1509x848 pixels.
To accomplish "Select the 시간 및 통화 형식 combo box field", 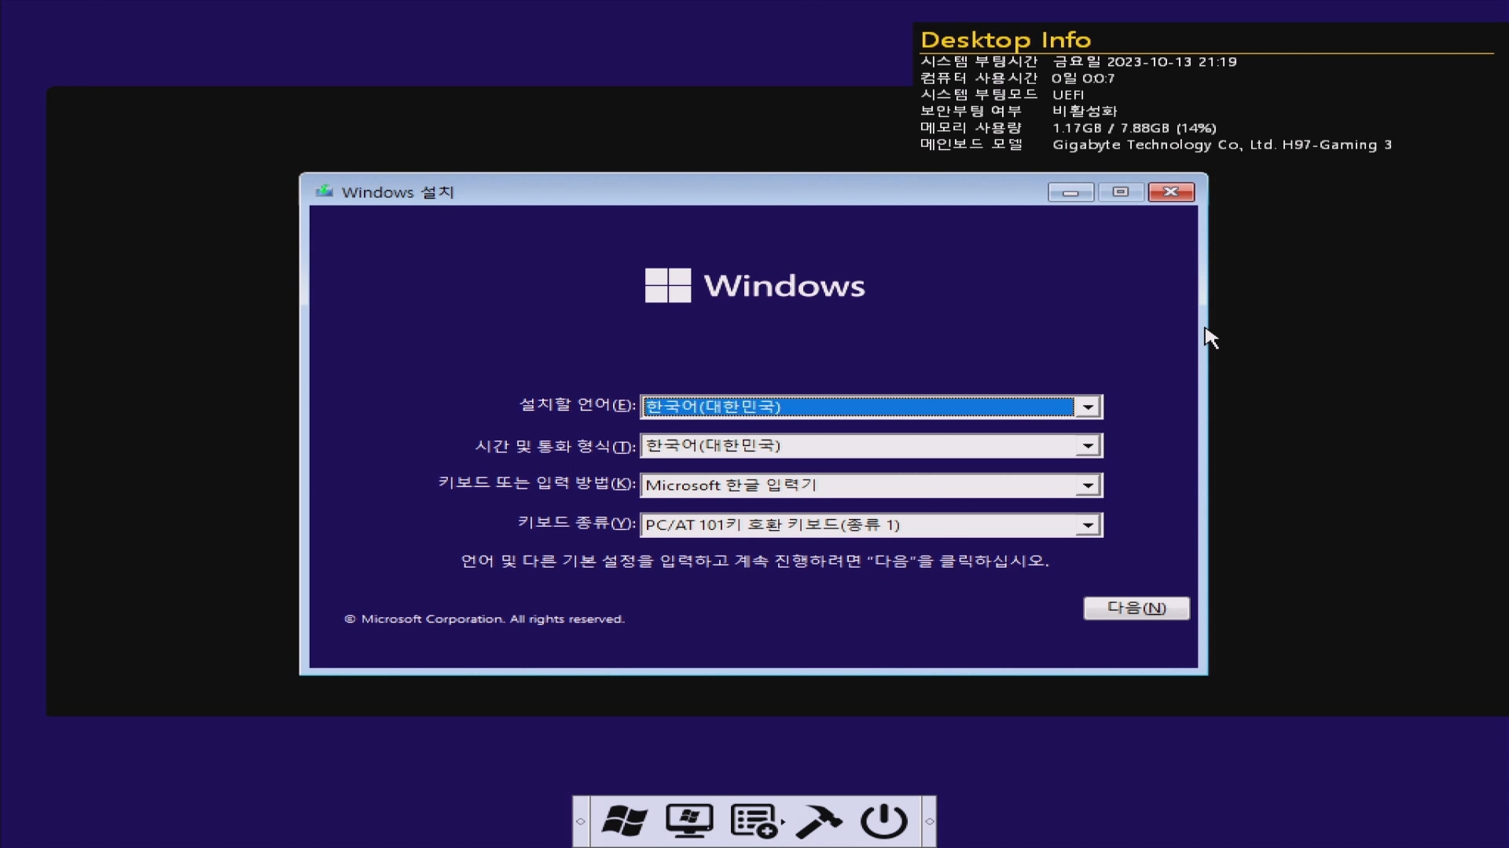I will coord(872,446).
